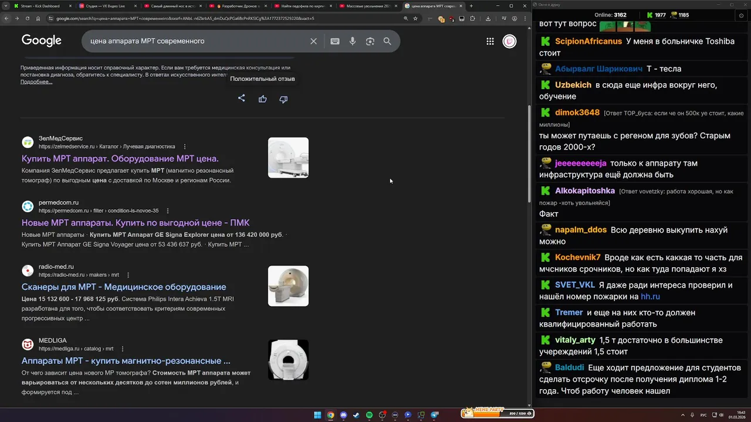Go back in browser history
The image size is (751, 422).
click(6, 18)
